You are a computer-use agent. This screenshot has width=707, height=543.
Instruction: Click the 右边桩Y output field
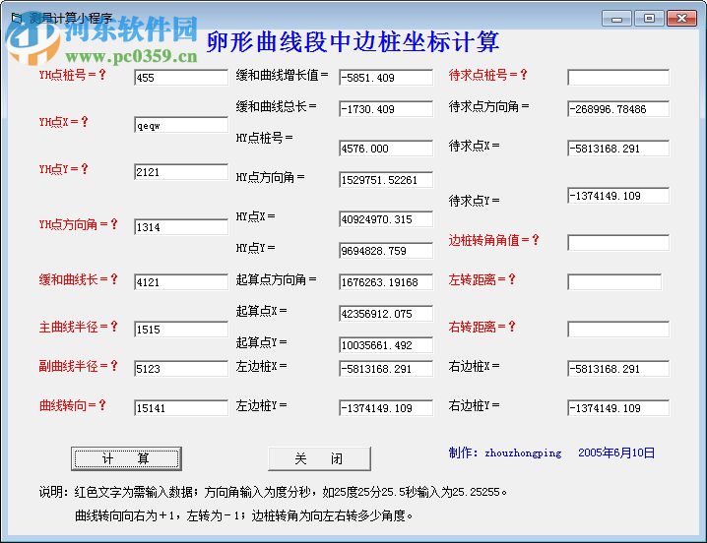point(618,408)
